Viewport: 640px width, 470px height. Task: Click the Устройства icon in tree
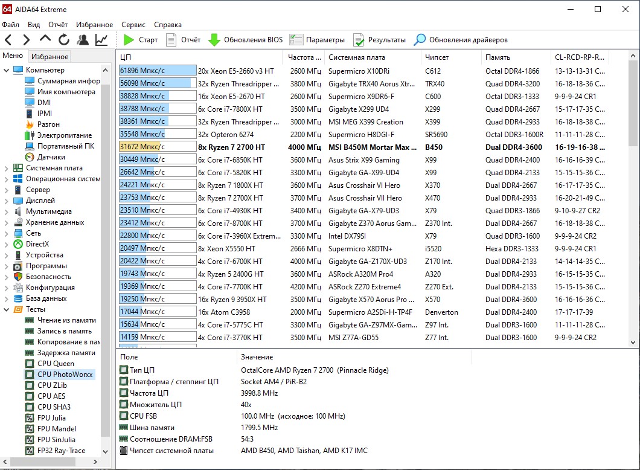click(18, 255)
